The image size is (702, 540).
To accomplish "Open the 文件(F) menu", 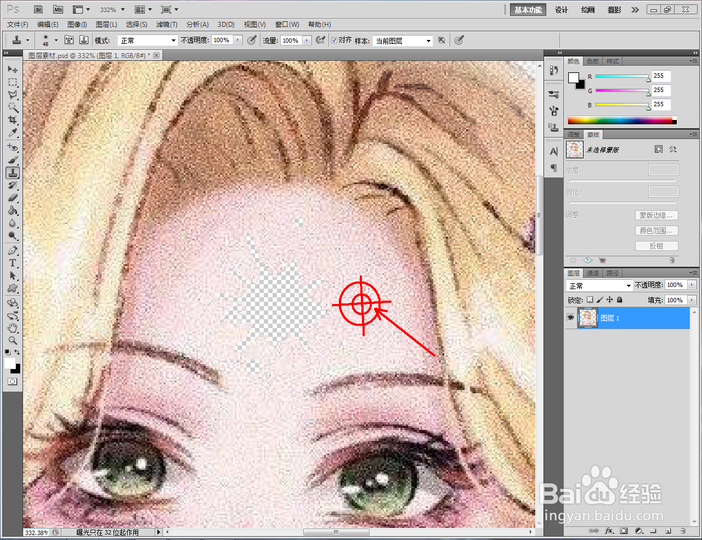I will [18, 25].
